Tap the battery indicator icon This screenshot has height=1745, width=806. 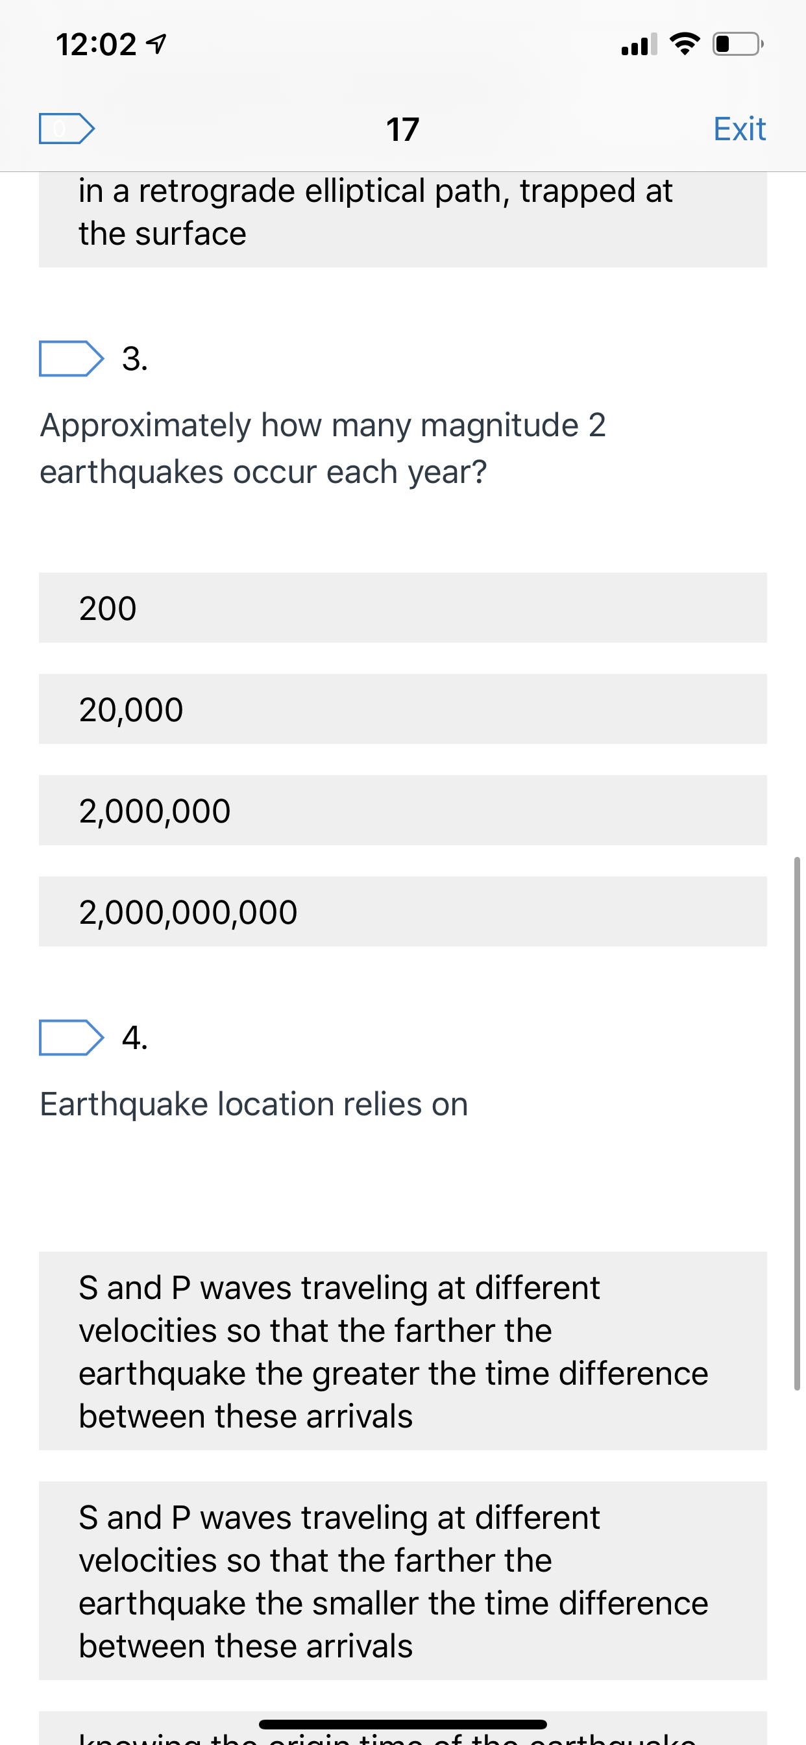(x=739, y=44)
